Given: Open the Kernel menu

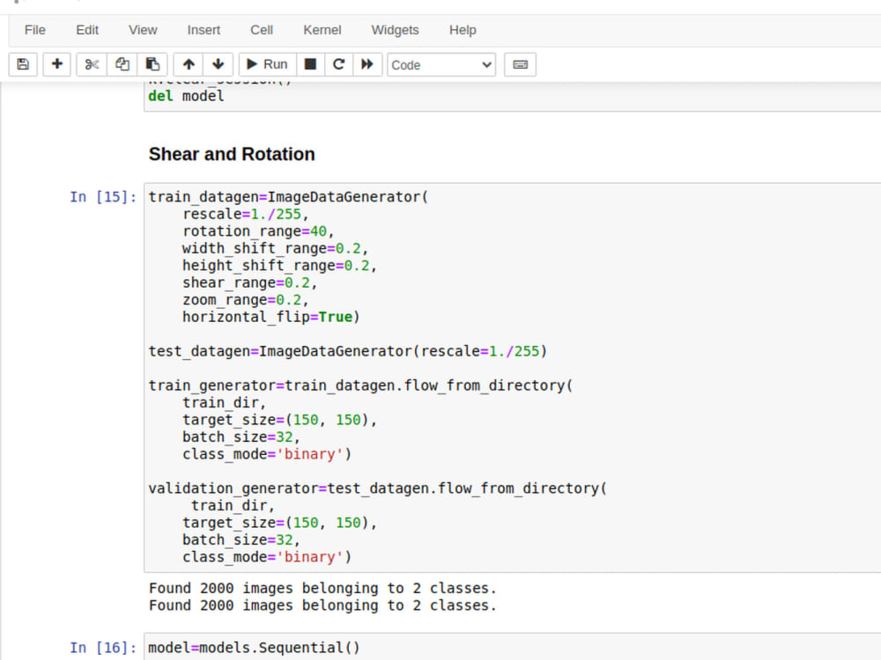Looking at the screenshot, I should tap(322, 29).
